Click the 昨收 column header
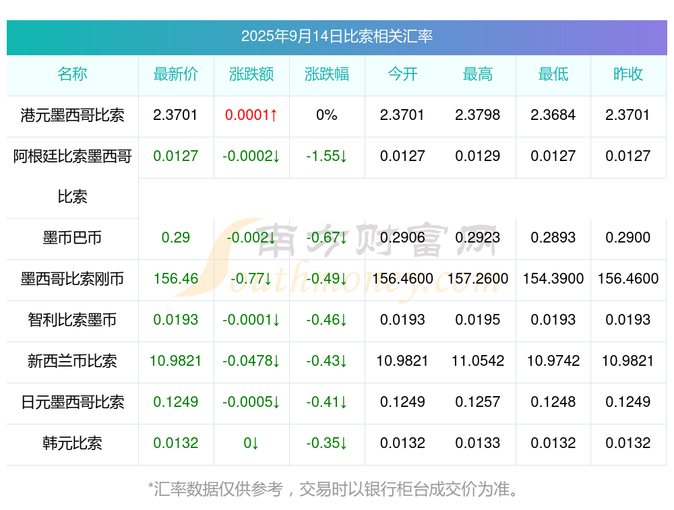Viewport: 674px width, 510px height. 628,74
